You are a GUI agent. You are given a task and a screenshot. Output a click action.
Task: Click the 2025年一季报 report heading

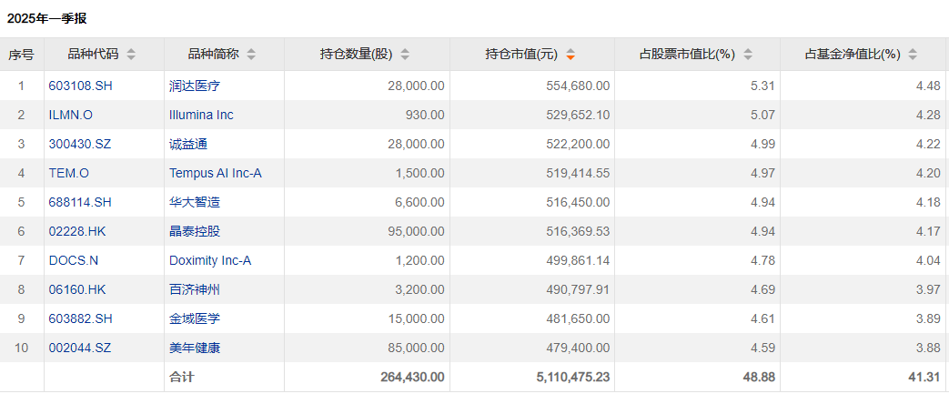click(x=46, y=18)
